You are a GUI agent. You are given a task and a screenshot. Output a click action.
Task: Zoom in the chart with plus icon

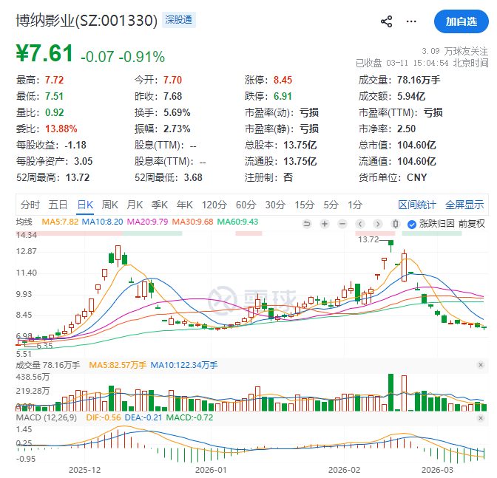click(324, 223)
